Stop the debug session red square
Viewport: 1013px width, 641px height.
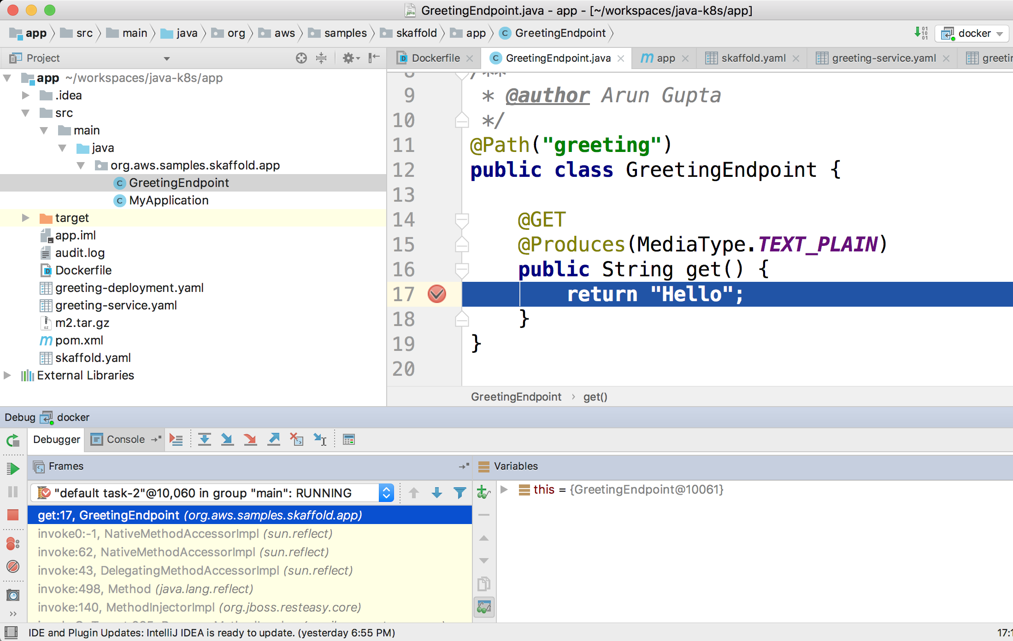(13, 514)
